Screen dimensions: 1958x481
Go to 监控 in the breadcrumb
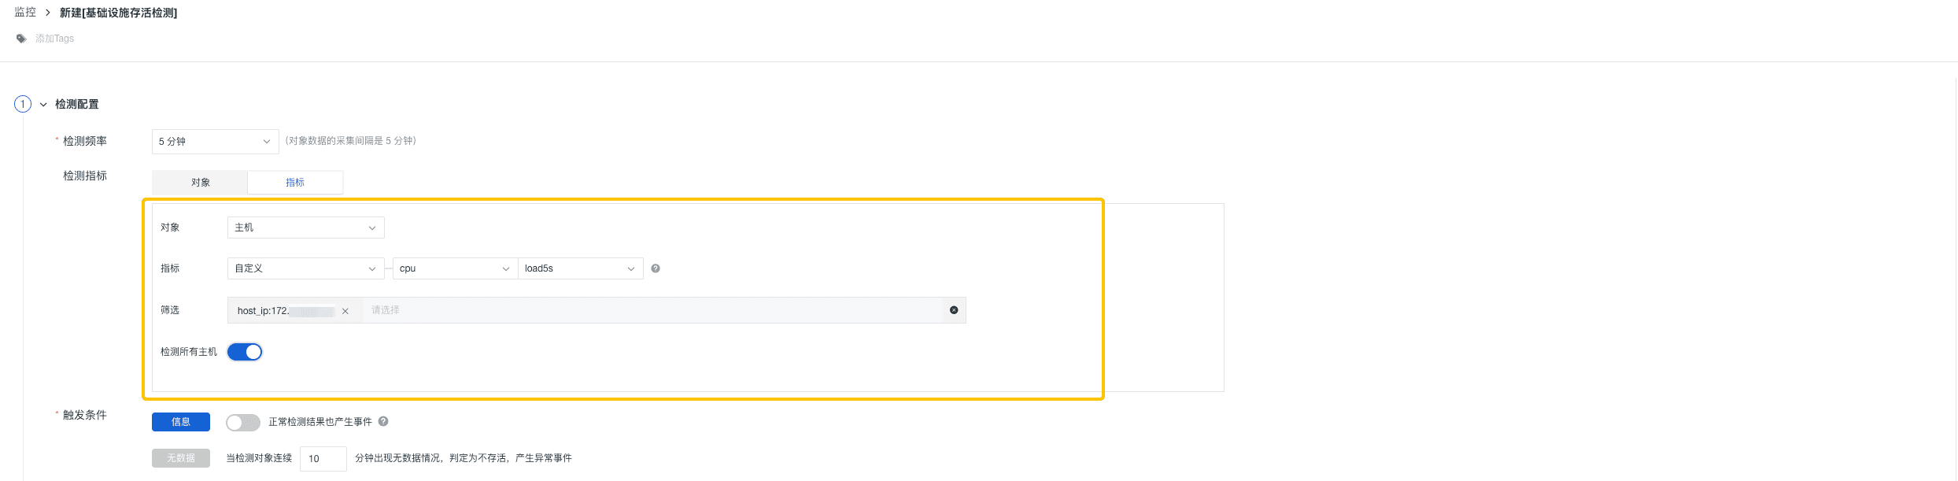coord(25,13)
